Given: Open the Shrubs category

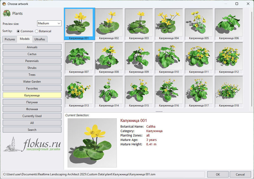Looking at the screenshot, I should (32, 68).
